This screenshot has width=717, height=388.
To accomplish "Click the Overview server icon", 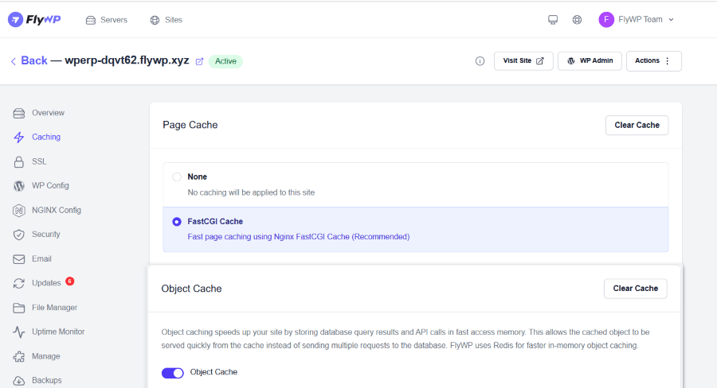I will click(x=19, y=113).
